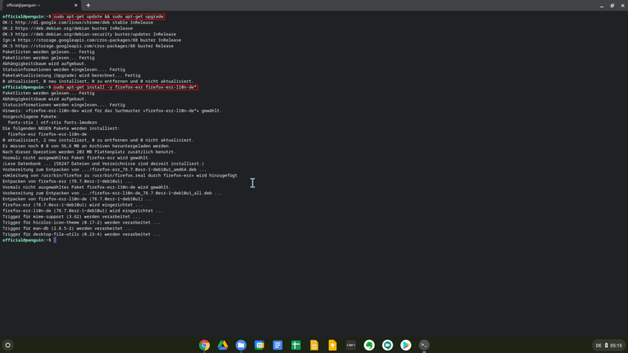The height and width of the screenshot is (353, 628).
Task: Click the 05:15 clock in status tray
Action: 616,346
